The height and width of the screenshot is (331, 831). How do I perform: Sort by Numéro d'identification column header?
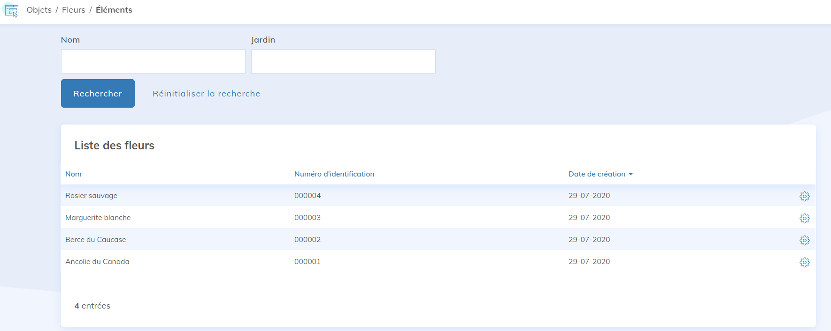coord(334,174)
